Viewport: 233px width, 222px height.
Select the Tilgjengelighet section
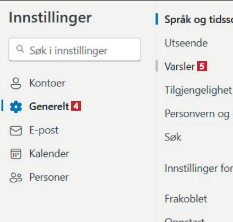click(198, 90)
